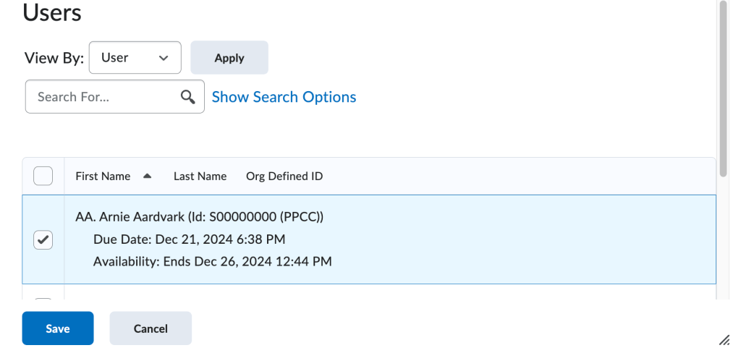Click the Availability Ends Dec 26 line
Image resolution: width=741 pixels, height=361 pixels.
click(212, 261)
